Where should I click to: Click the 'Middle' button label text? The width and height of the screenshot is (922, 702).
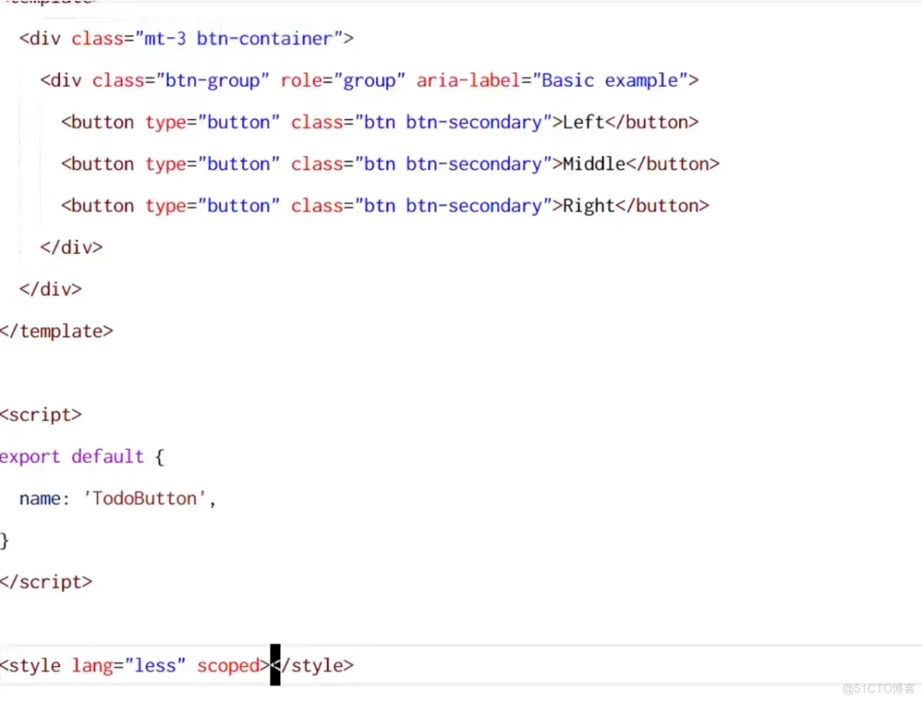[593, 164]
